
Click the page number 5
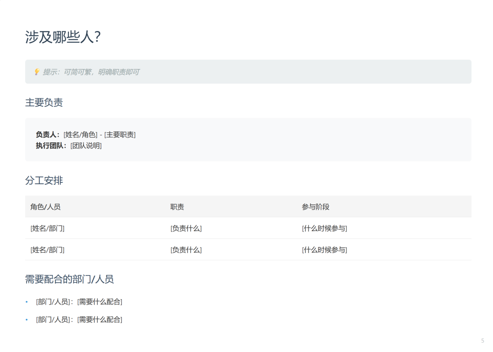[x=483, y=341]
